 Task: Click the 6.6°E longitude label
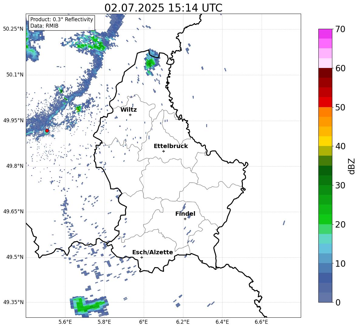[x=261, y=322]
